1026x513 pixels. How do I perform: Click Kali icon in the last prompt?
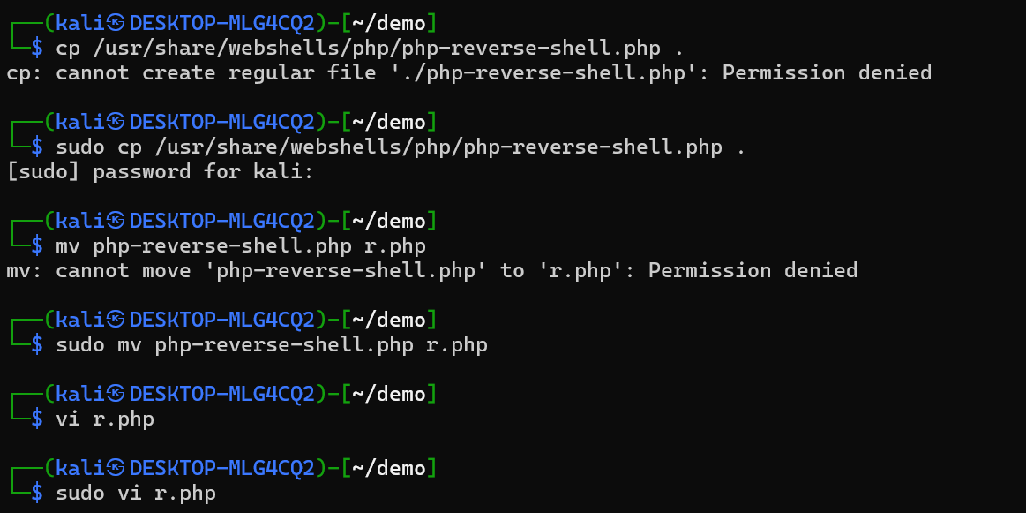(116, 467)
